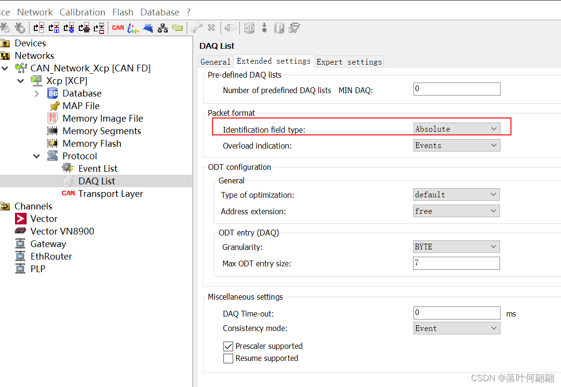
Task: Click the Vector VN8900 hardware icon
Action: pos(20,231)
